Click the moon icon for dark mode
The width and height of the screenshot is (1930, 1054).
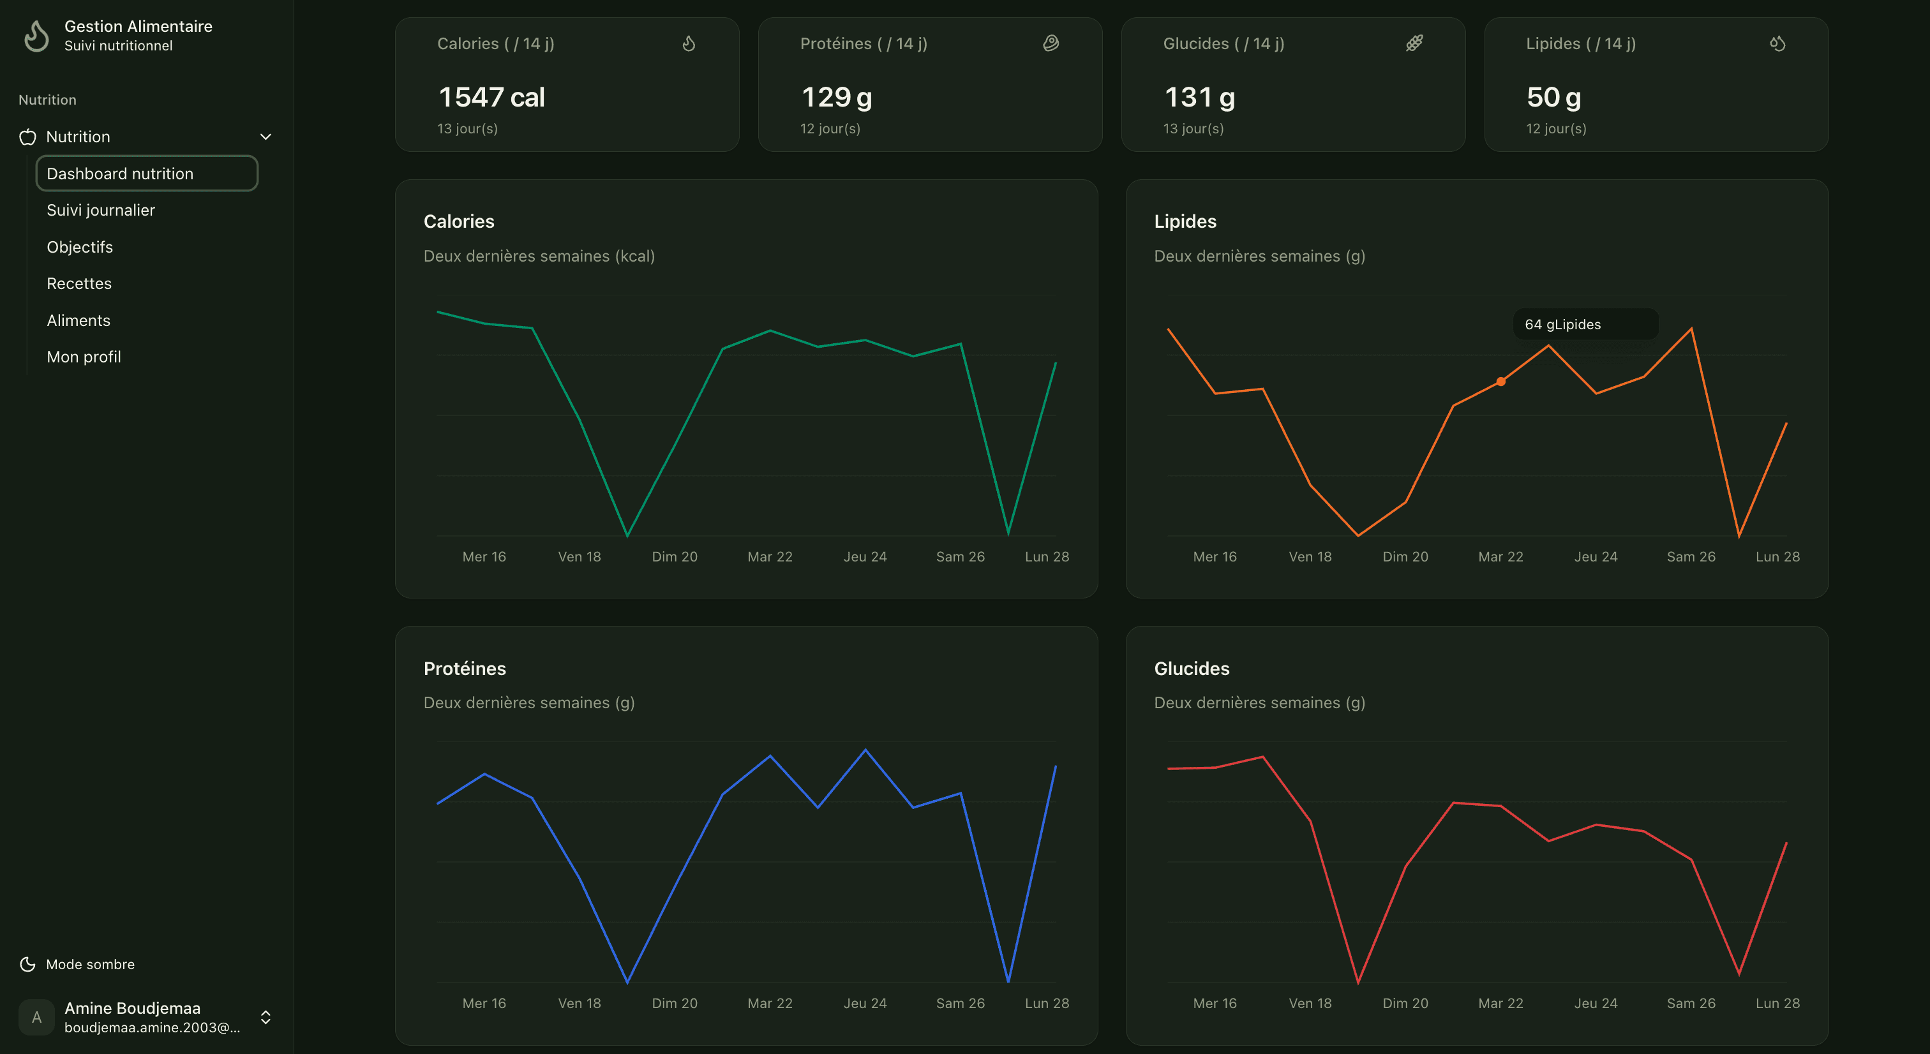[x=27, y=964]
